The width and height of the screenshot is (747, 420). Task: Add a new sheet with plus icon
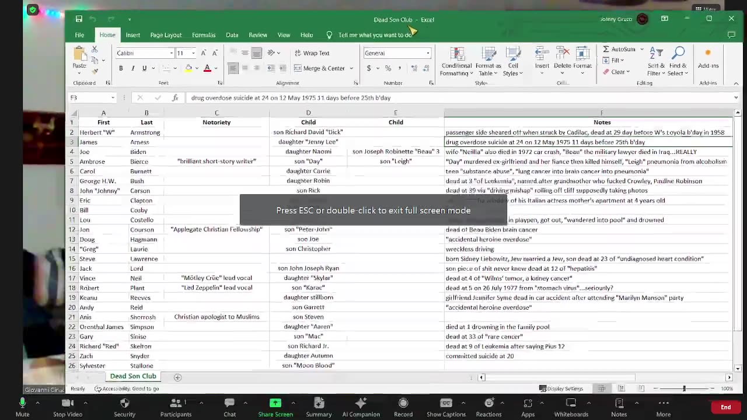pyautogui.click(x=177, y=377)
